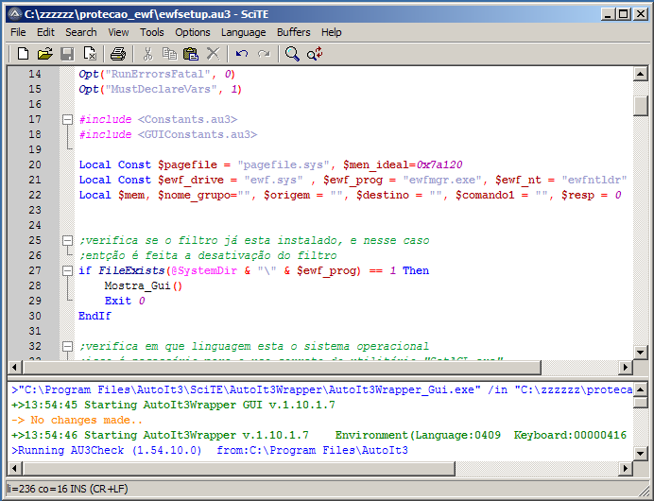Click the Redo arrow icon
Viewport: 654px width, 501px height.
coord(264,53)
